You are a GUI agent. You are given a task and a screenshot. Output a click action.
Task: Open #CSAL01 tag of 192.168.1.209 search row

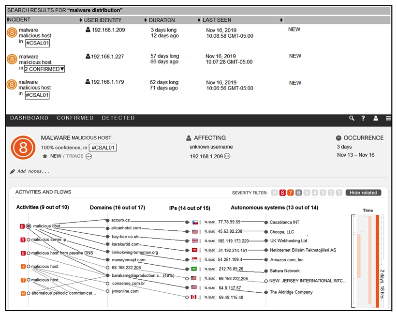click(37, 43)
